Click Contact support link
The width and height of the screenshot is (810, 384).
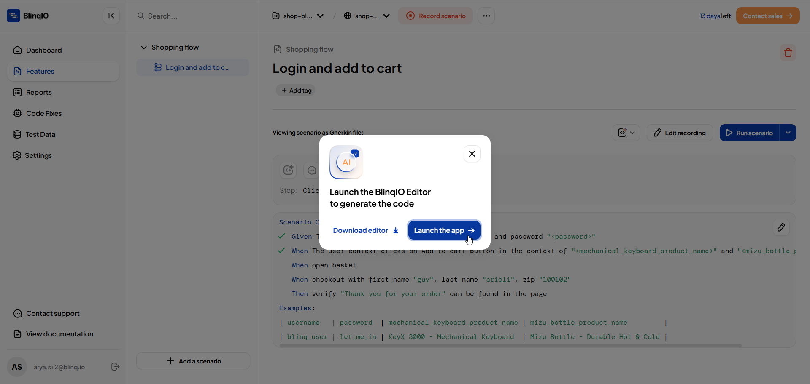coord(46,313)
